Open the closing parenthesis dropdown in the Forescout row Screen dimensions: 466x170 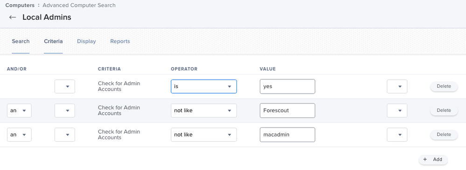coord(397,110)
